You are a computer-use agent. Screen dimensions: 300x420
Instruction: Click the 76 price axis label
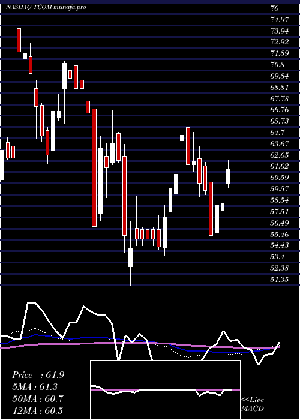[x=275, y=8]
